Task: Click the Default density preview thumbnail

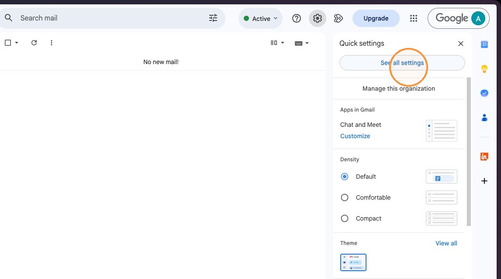Action: (442, 177)
